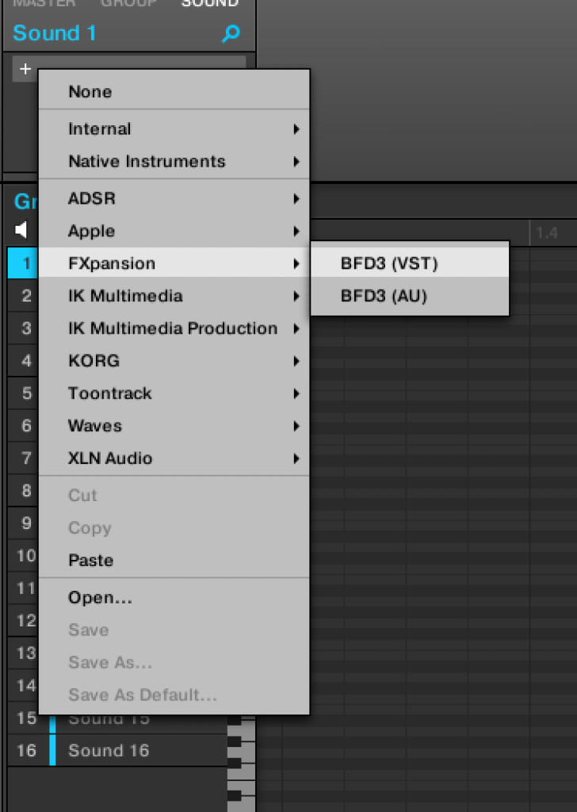This screenshot has height=812, width=577.
Task: Click the speaker mute icon in group header
Action: coord(21,231)
